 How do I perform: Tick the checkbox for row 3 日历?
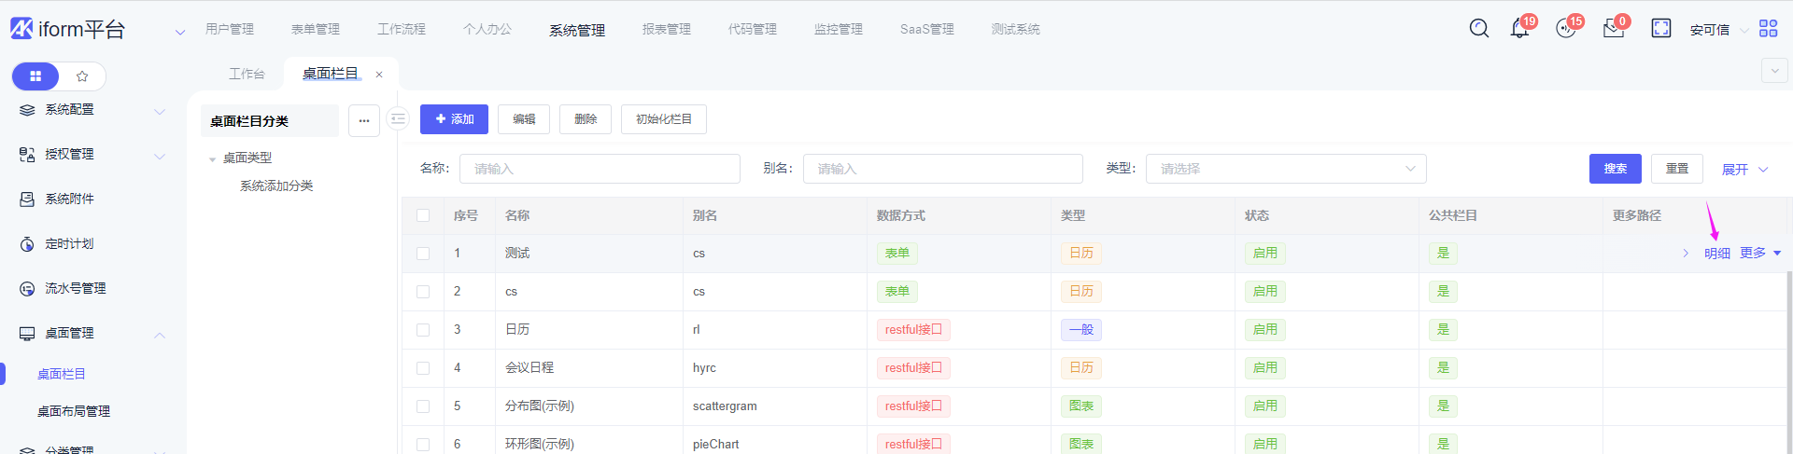tap(423, 330)
